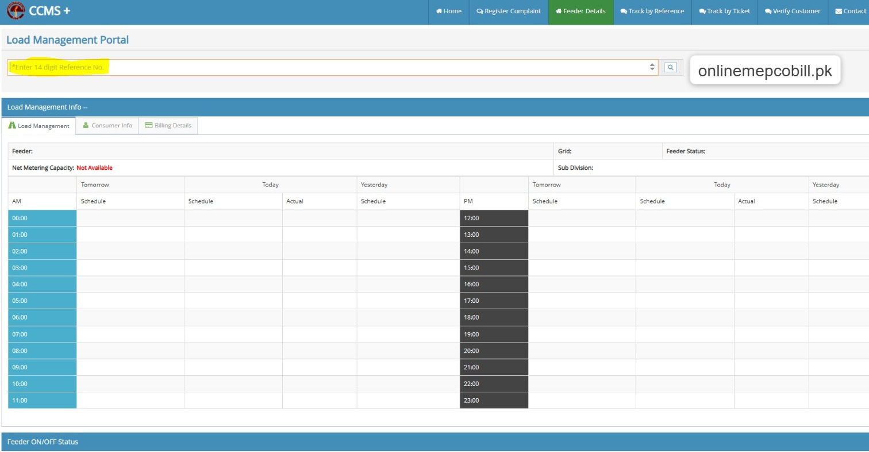Click the Billing Details card icon
The image size is (869, 452).
(149, 126)
